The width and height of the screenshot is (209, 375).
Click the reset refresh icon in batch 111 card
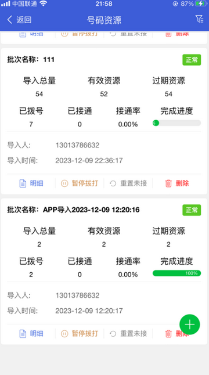113,183
